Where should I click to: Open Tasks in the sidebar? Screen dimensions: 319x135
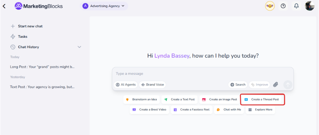[22, 37]
